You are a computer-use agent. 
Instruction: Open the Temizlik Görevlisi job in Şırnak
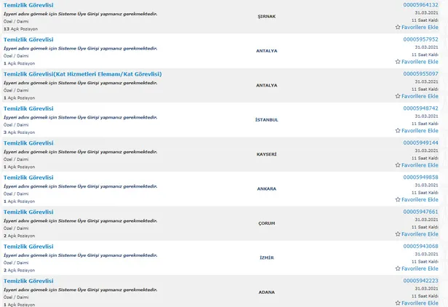click(x=28, y=5)
